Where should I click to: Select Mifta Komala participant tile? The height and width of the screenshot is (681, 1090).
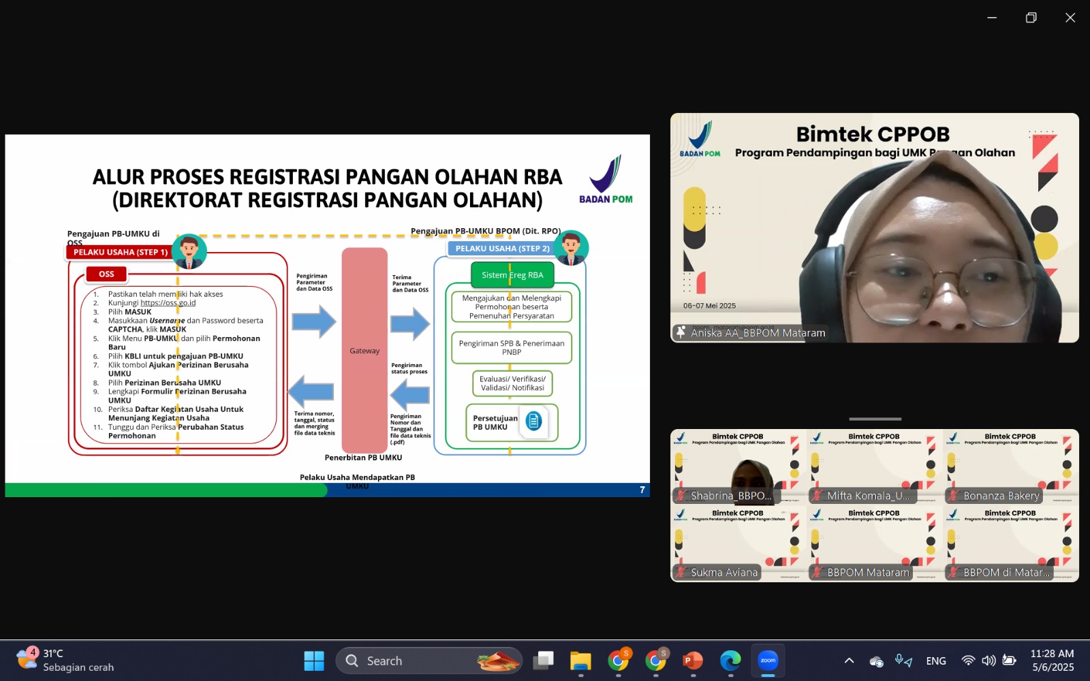pyautogui.click(x=875, y=466)
